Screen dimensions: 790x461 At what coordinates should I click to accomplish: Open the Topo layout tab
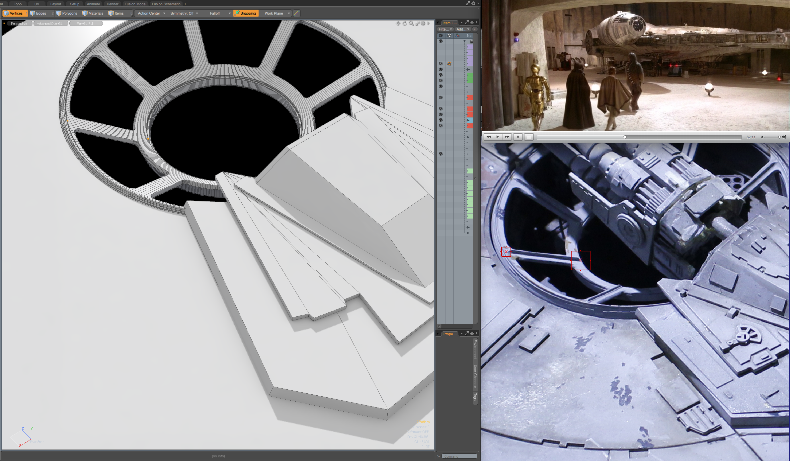tap(18, 4)
